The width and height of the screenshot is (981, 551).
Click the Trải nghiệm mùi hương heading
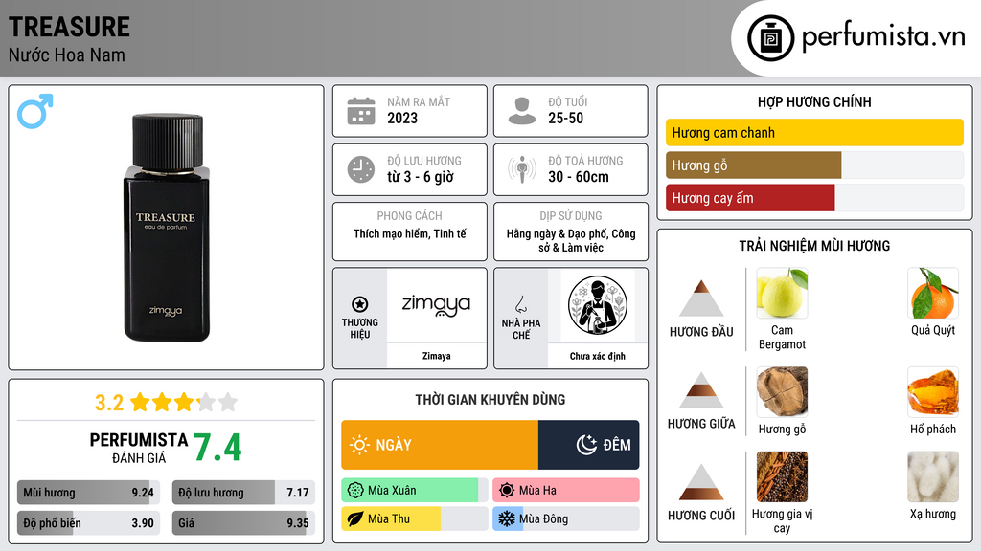point(814,246)
